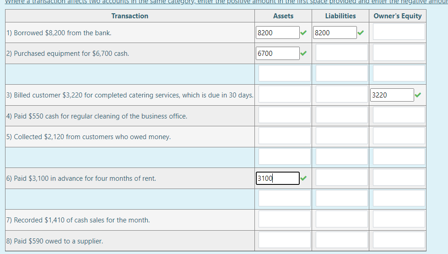Click Owner's Equity field for Purchased equipment row
448x254 pixels.
point(399,52)
